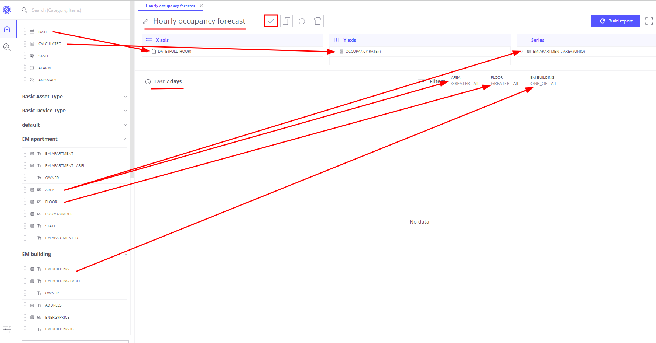656x343 pixels.
Task: Click the app logo in the top-left corner
Action: 7,10
